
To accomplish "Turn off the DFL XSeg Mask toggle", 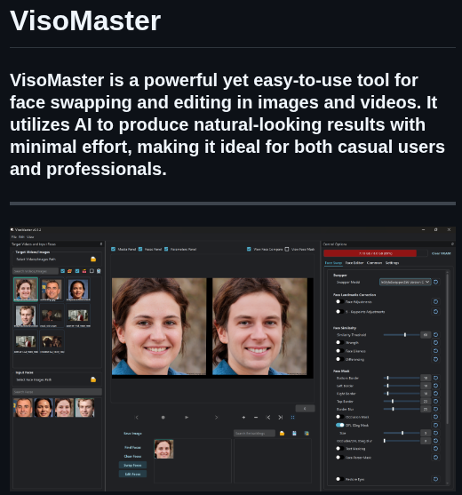I will click(x=340, y=425).
